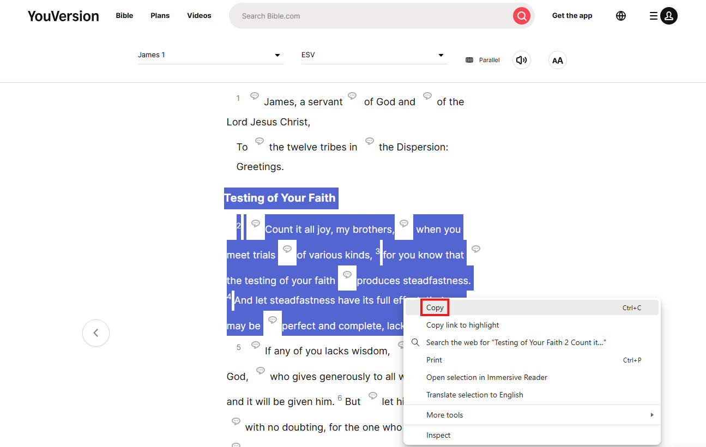The image size is (706, 447).
Task: Open the user profile avatar menu
Action: pyautogui.click(x=668, y=16)
